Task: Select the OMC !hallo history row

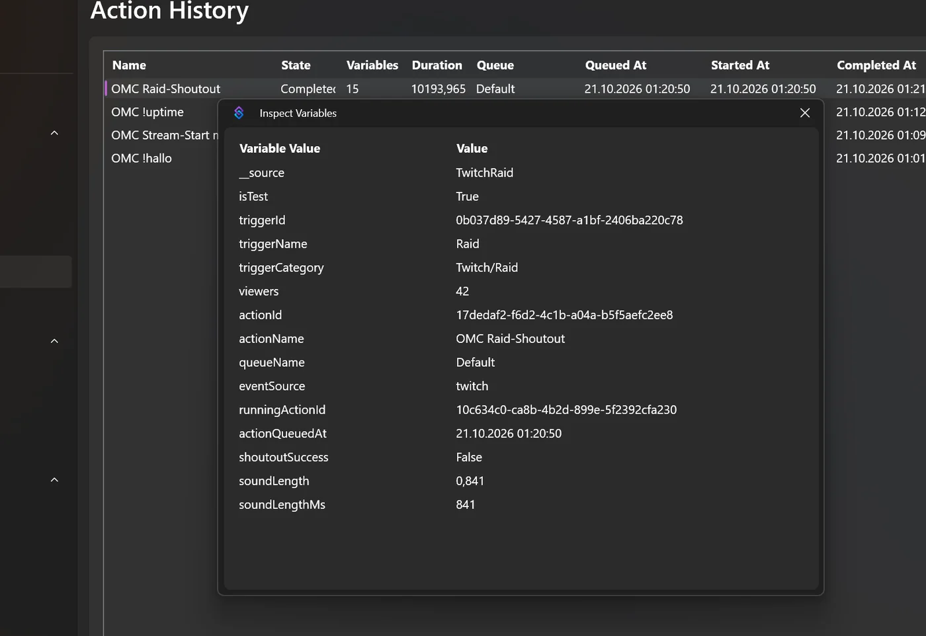Action: (142, 158)
